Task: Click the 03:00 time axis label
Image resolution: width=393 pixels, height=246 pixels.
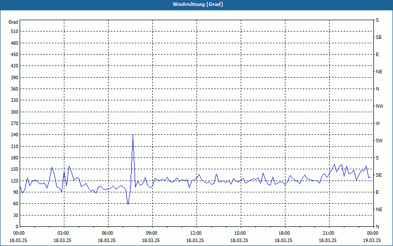Action: pyautogui.click(x=64, y=233)
